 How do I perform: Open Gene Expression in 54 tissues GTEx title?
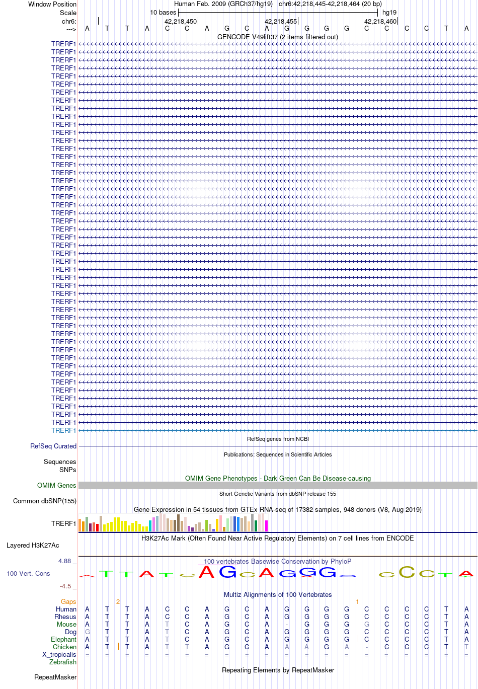278,510
